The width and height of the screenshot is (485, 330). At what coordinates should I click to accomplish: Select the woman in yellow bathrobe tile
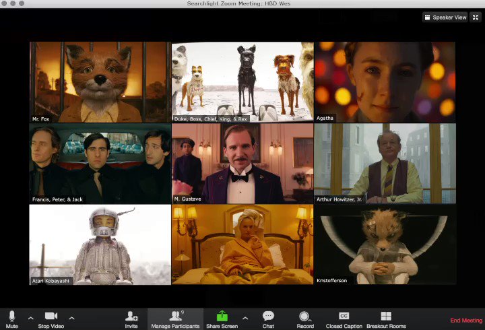click(243, 244)
